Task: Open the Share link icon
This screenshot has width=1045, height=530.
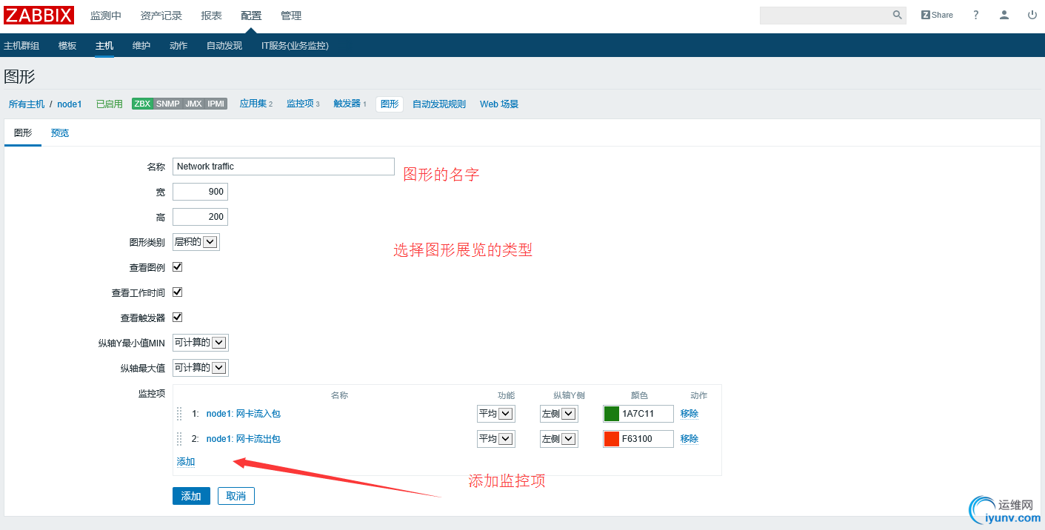Action: 937,15
